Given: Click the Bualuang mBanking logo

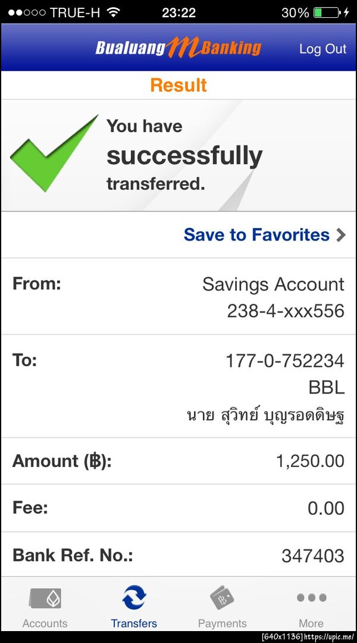Looking at the screenshot, I should pos(178,48).
